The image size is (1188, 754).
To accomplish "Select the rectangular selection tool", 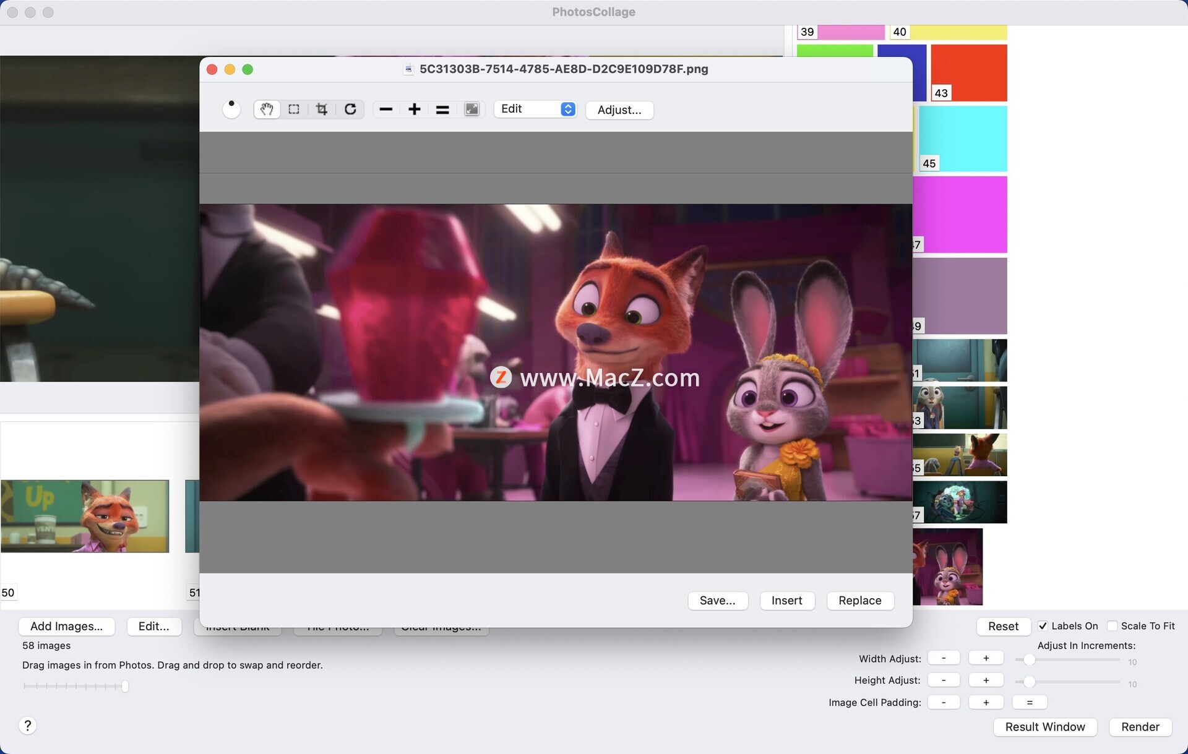I will point(294,109).
